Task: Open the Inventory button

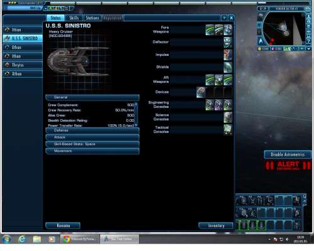Action: click(x=216, y=226)
